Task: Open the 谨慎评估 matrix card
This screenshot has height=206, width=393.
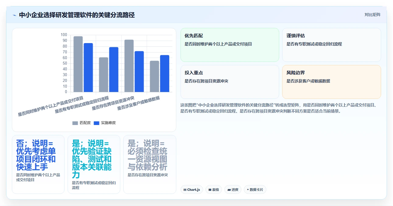Action: [332, 45]
